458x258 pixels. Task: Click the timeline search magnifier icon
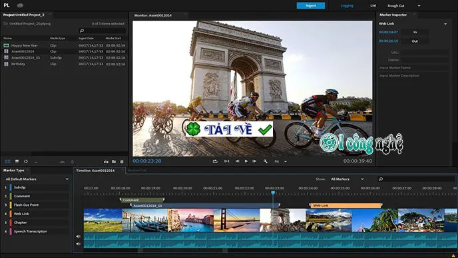click(381, 179)
